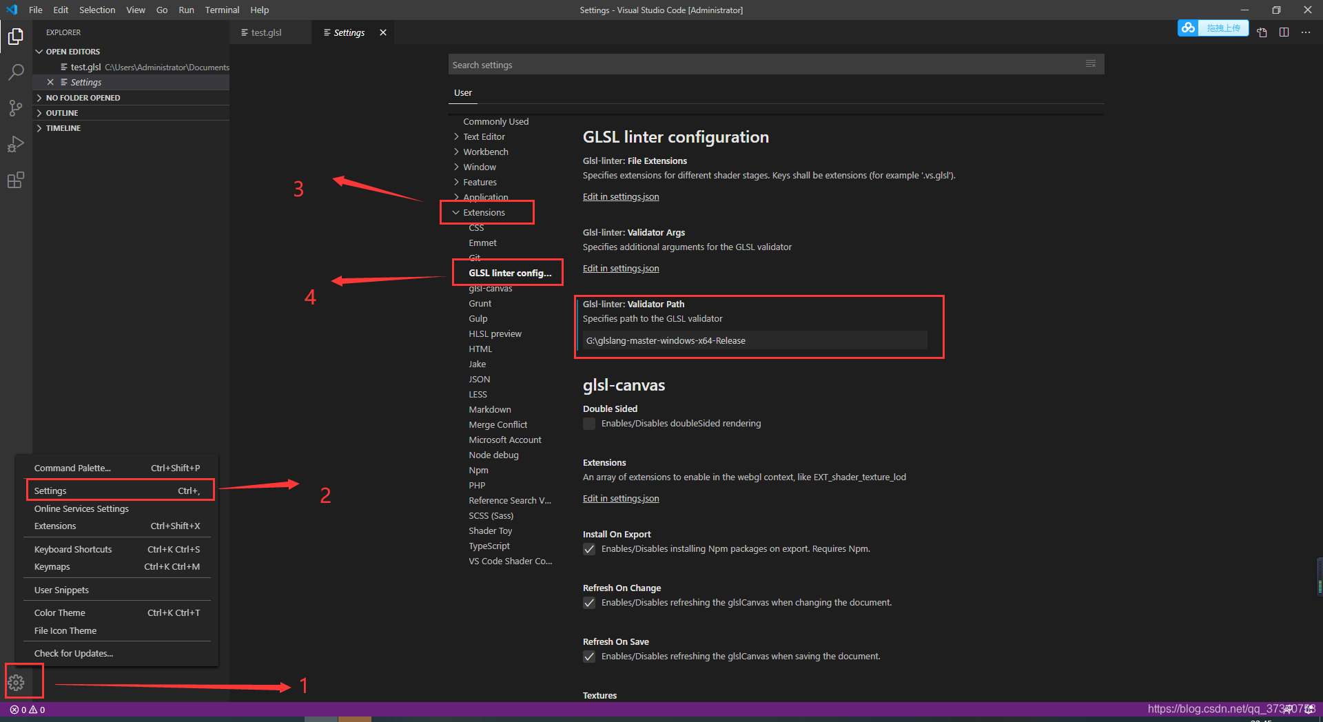
Task: Open the Extensions view in activity bar
Action: click(x=16, y=180)
